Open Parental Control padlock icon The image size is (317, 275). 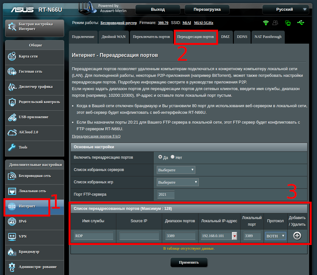(x=12, y=102)
